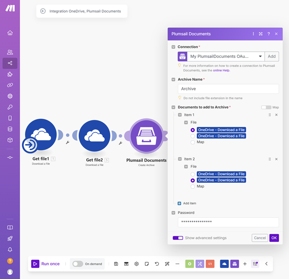Viewport: 289px width, 279px height.
Task: Toggle Show advanced settings switch
Action: (x=178, y=238)
